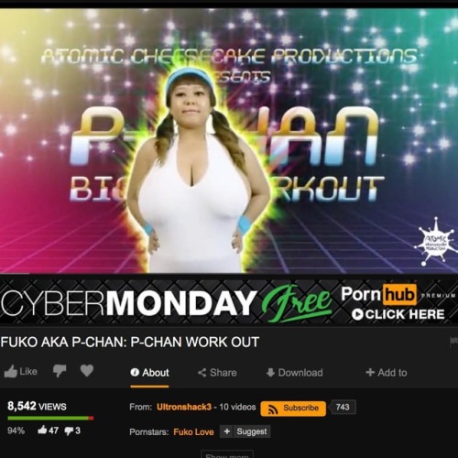Screen dimensions: 458x458
Task: Click the thumbs-down dislike icon
Action: tap(60, 371)
